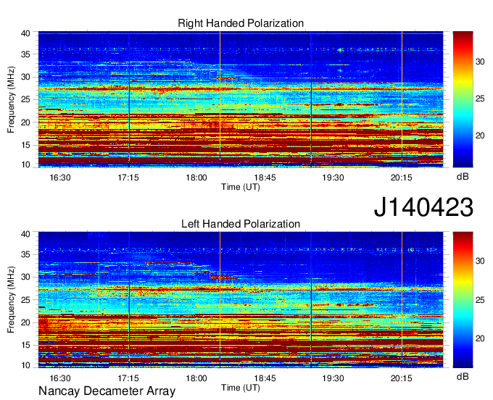493x400 pixels.
Task: Click the Frequency (MHz) axis label of the right-handed plot
Action: click(x=11, y=99)
